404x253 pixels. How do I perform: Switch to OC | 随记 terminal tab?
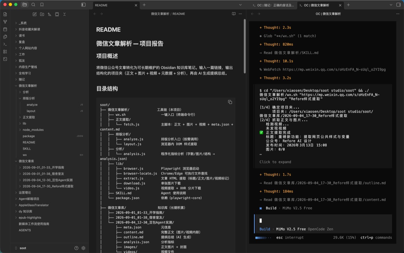[273, 5]
